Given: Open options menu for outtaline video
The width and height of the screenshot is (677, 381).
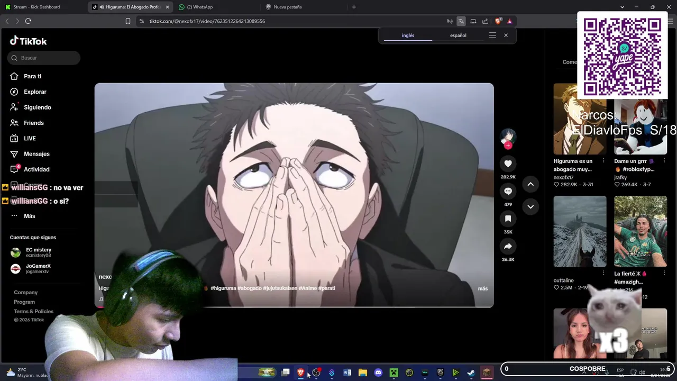Looking at the screenshot, I should coord(603,273).
